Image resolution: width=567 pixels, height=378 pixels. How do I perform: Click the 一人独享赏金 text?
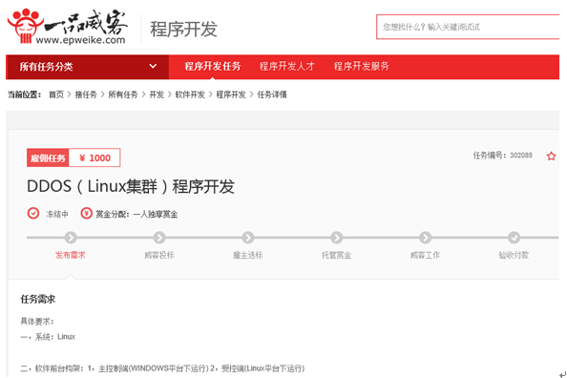click(x=156, y=214)
